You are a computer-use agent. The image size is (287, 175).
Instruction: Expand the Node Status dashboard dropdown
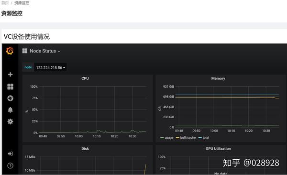(44, 51)
